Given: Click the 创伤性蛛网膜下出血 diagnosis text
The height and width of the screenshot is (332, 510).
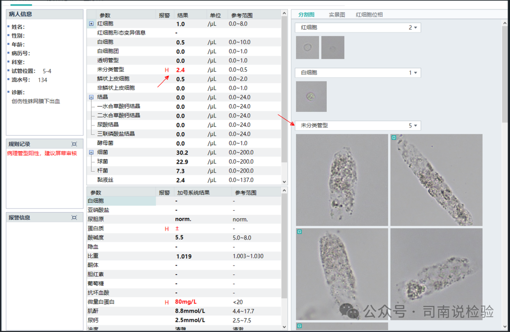Looking at the screenshot, I should pos(36,101).
